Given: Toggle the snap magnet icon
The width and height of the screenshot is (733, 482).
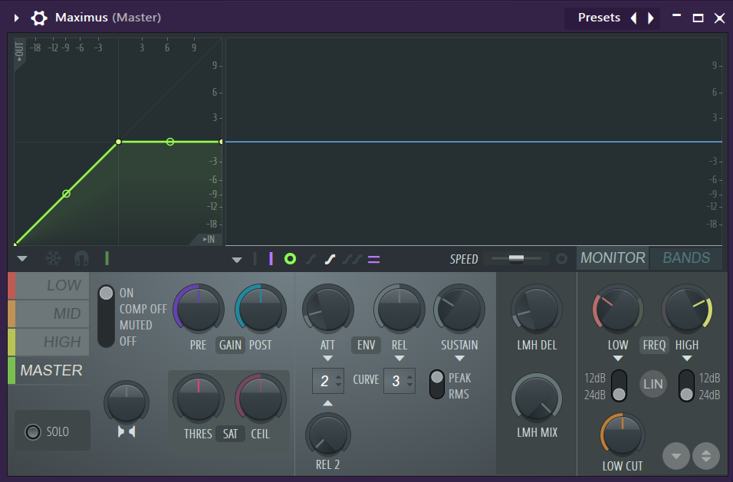Looking at the screenshot, I should 81,258.
